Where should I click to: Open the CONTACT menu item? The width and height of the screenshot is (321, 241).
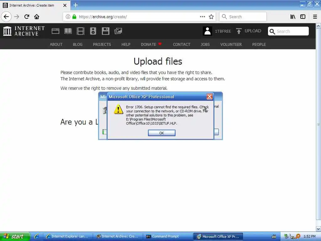tap(182, 45)
